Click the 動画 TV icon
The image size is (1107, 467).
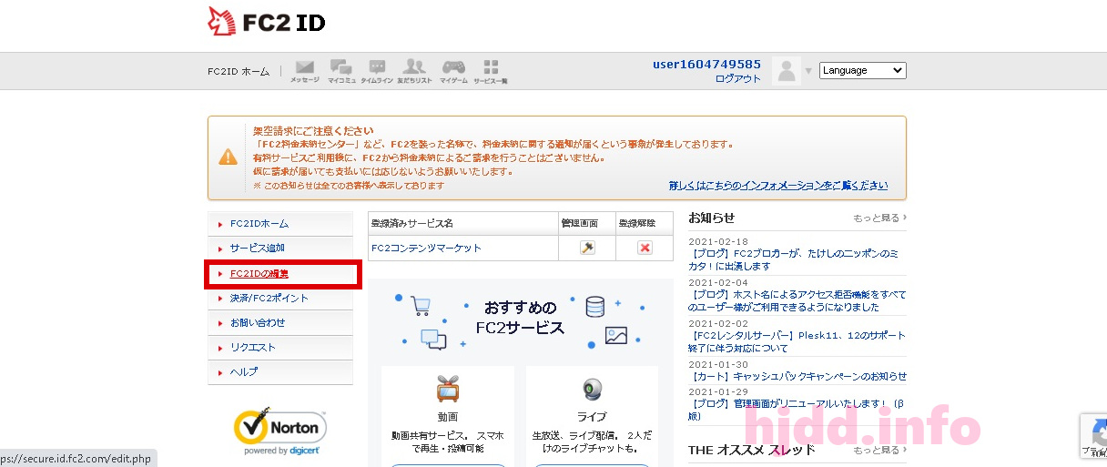[447, 390]
